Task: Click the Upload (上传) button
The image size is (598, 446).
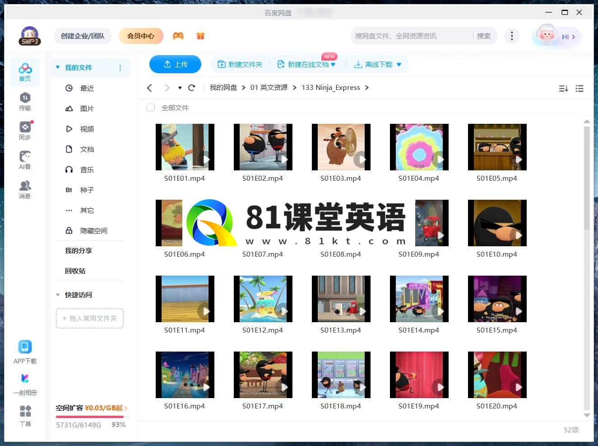Action: pos(175,64)
